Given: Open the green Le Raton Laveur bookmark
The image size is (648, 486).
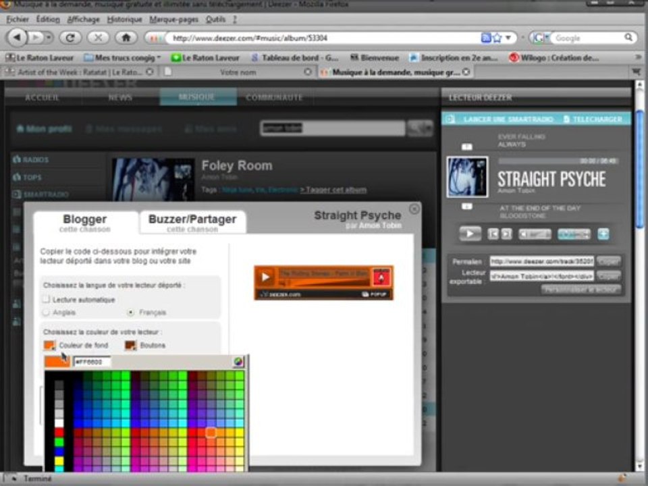Looking at the screenshot, I should click(205, 57).
